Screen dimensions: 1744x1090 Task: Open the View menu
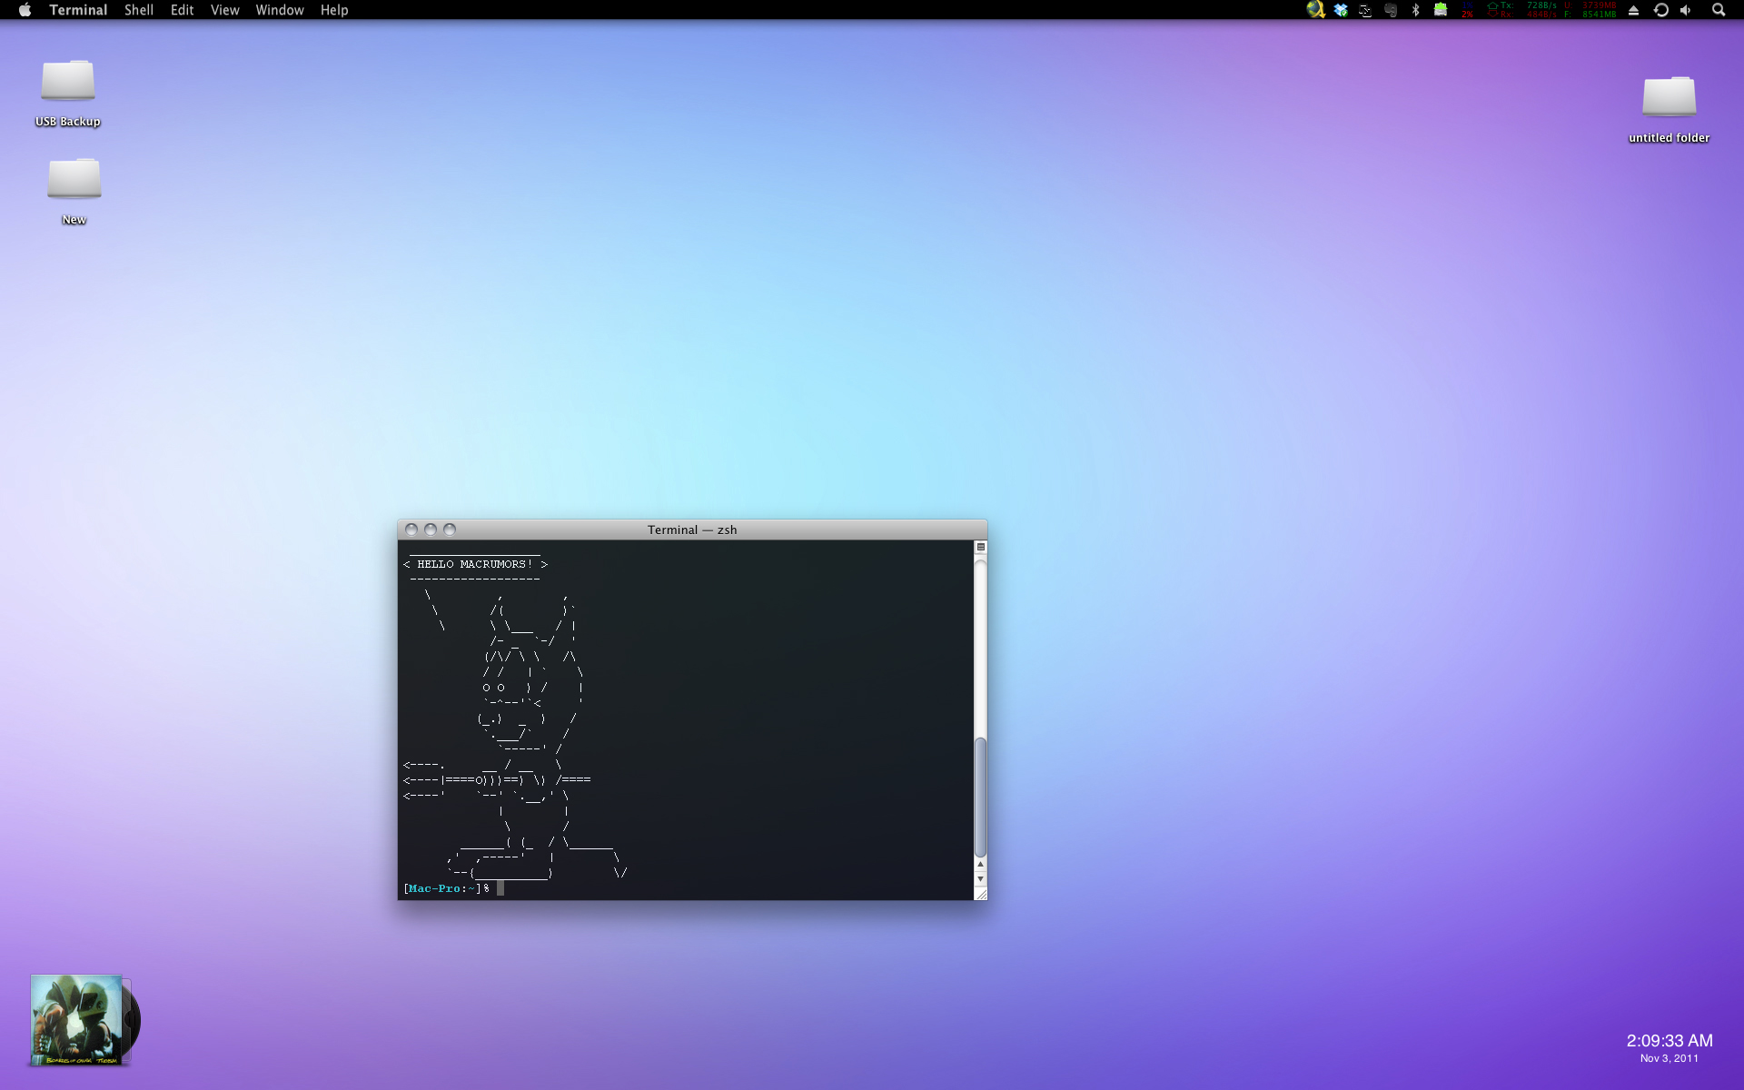224,10
